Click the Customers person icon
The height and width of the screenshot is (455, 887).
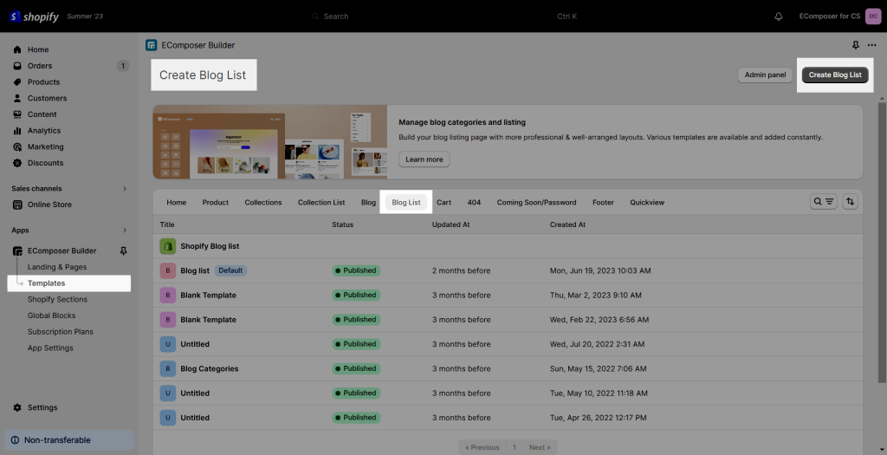tap(17, 98)
